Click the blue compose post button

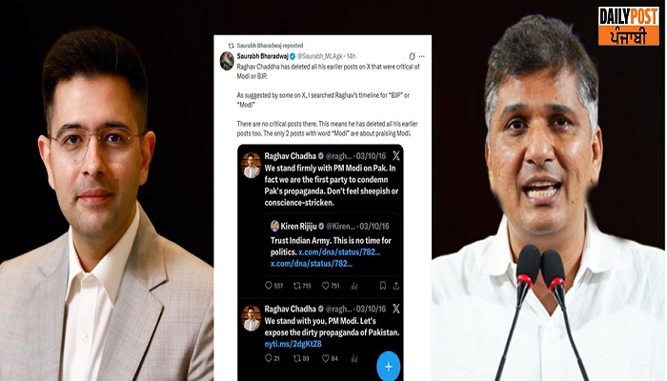click(x=388, y=364)
